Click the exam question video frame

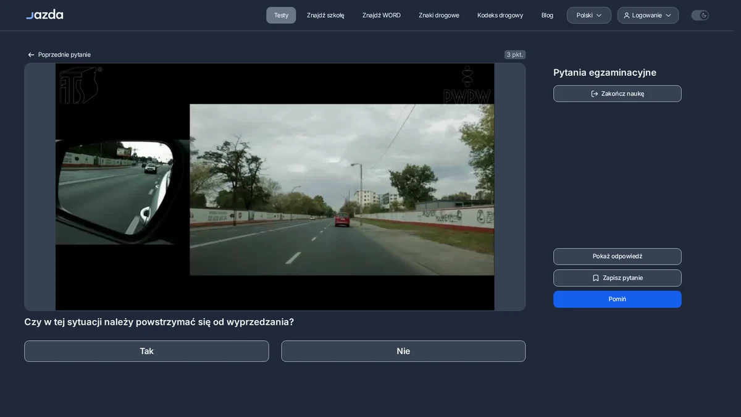coord(275,187)
